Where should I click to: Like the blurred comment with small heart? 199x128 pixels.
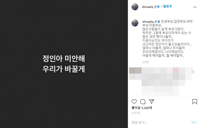tap(193, 72)
